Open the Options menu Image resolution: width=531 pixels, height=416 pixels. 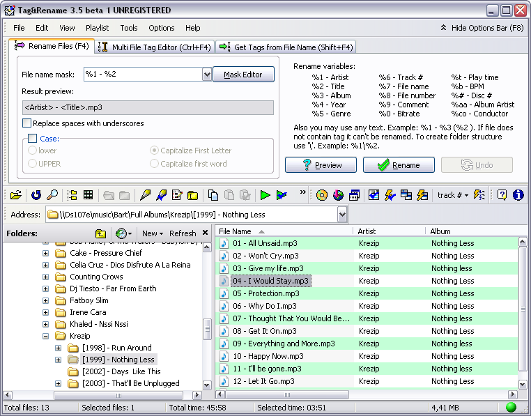pyautogui.click(x=161, y=28)
